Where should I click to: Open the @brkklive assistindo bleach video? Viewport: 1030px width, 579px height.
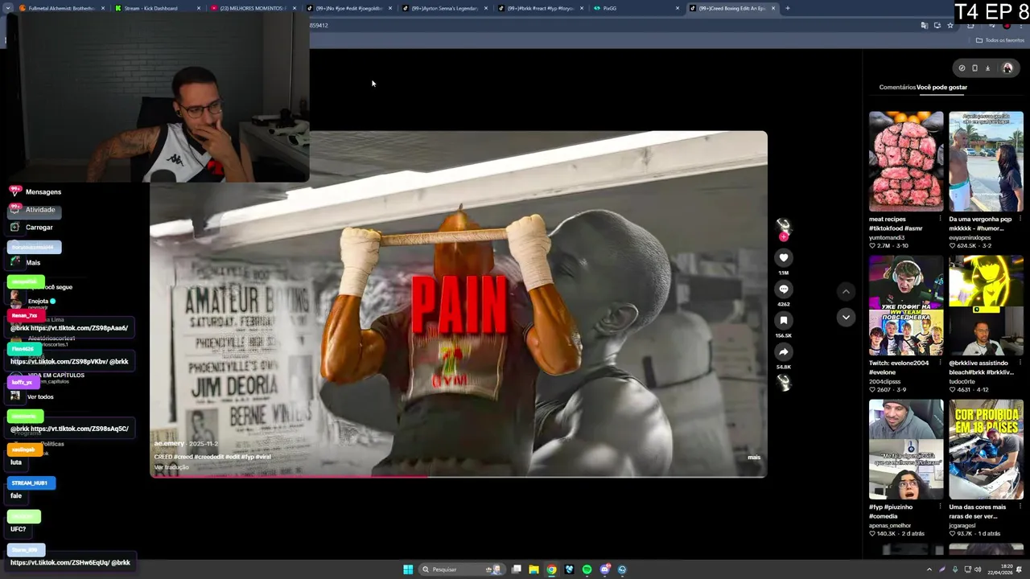(x=986, y=306)
